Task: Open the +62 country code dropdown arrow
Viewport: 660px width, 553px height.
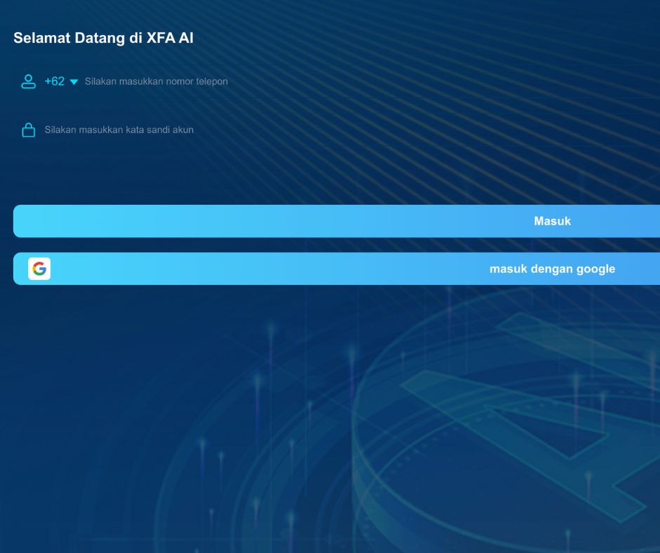Action: pos(74,82)
